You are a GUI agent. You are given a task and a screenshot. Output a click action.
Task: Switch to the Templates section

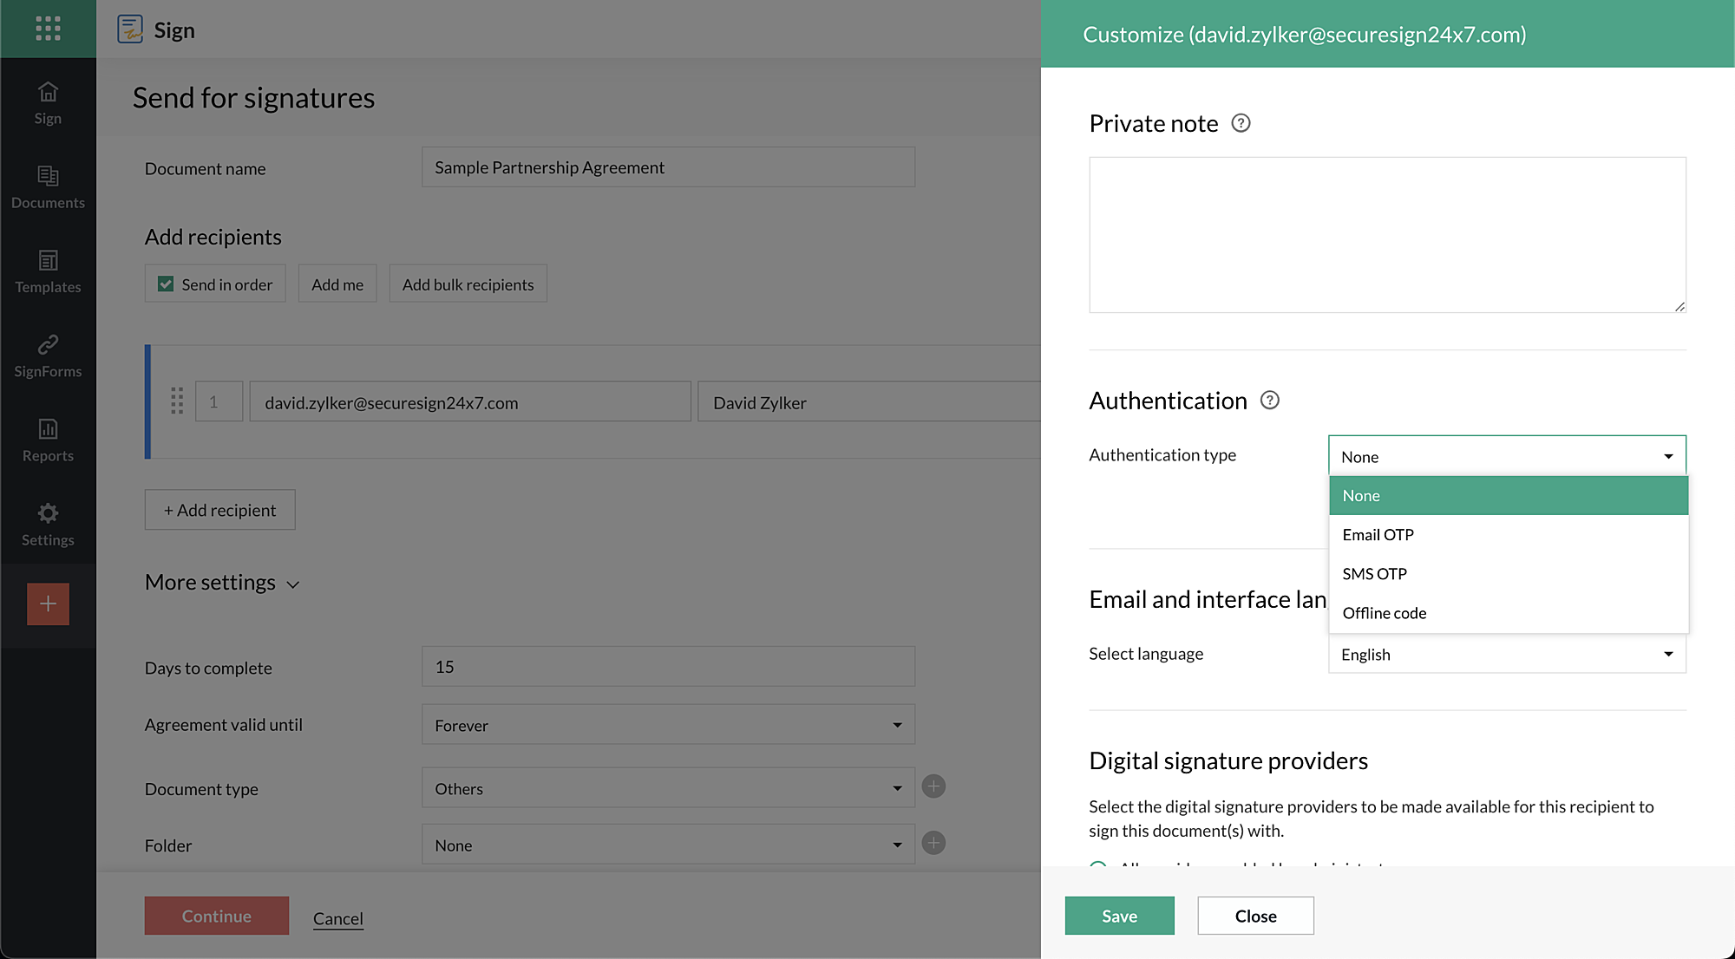pyautogui.click(x=48, y=271)
